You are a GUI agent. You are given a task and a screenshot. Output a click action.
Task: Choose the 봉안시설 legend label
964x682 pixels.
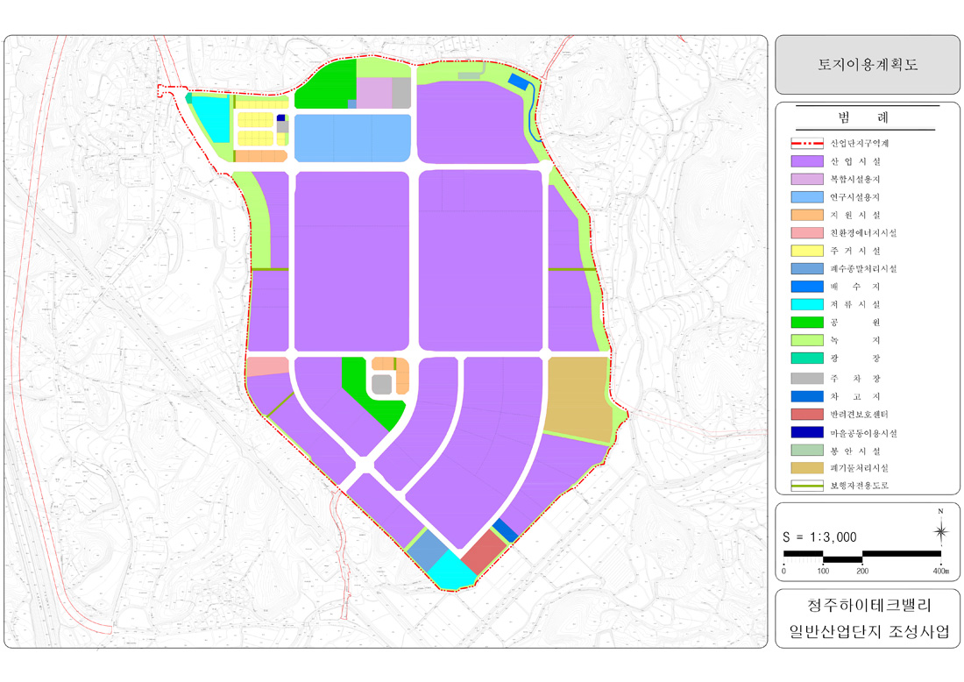tap(855, 451)
